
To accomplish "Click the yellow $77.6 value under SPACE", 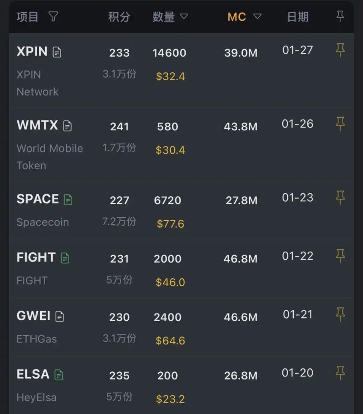I will (x=170, y=224).
